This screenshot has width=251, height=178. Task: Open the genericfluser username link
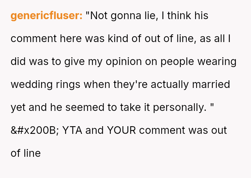coord(46,16)
